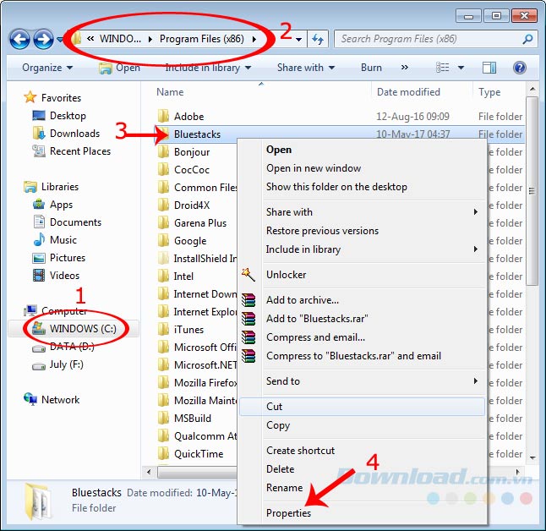Open the Pictures library
The image size is (546, 531).
coord(68,258)
